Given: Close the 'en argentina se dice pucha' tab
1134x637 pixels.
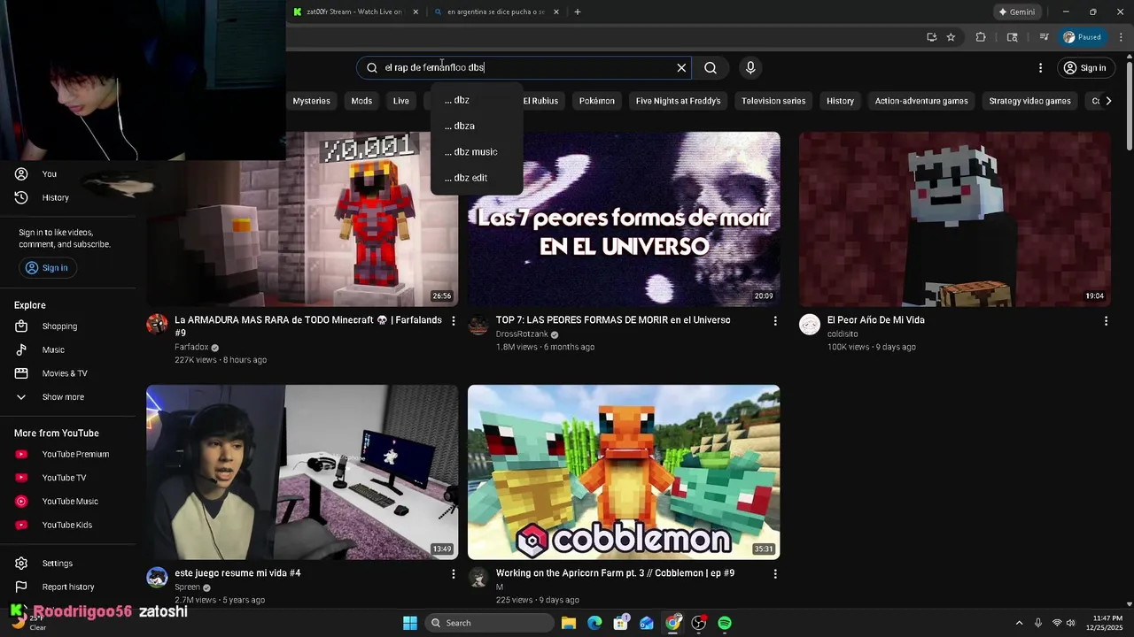Looking at the screenshot, I should pyautogui.click(x=556, y=12).
